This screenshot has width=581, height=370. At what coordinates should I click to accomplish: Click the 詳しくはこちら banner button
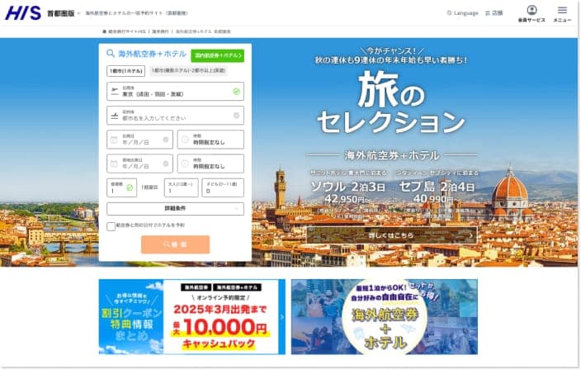click(392, 235)
